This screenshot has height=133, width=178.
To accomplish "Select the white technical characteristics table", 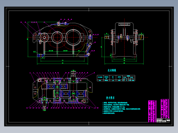I will point(116,78).
